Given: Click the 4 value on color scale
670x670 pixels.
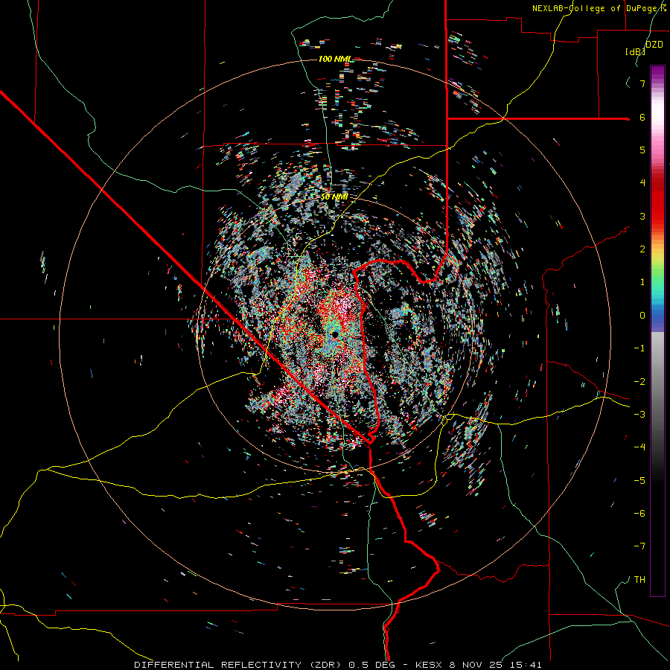Looking at the screenshot, I should (642, 183).
